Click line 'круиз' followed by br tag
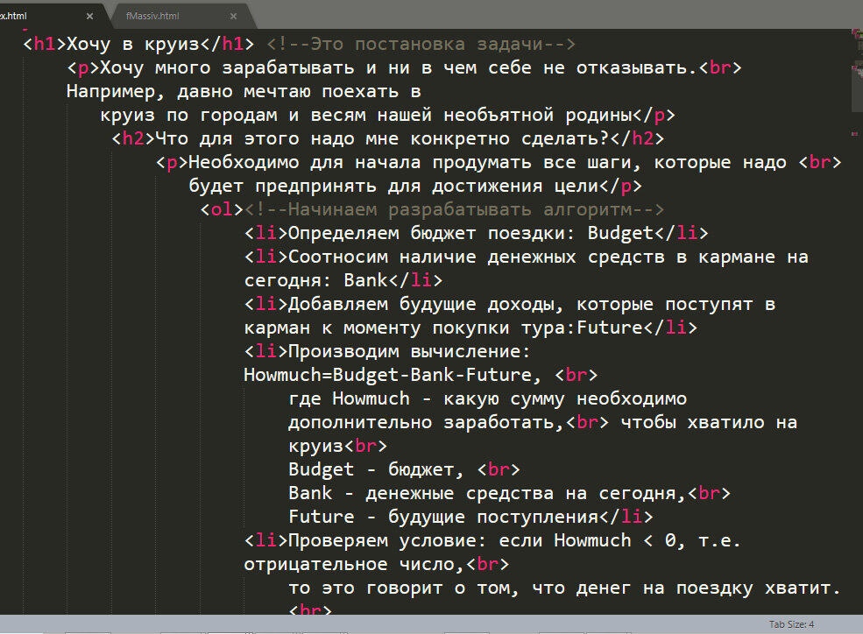The width and height of the screenshot is (863, 634). (x=337, y=446)
